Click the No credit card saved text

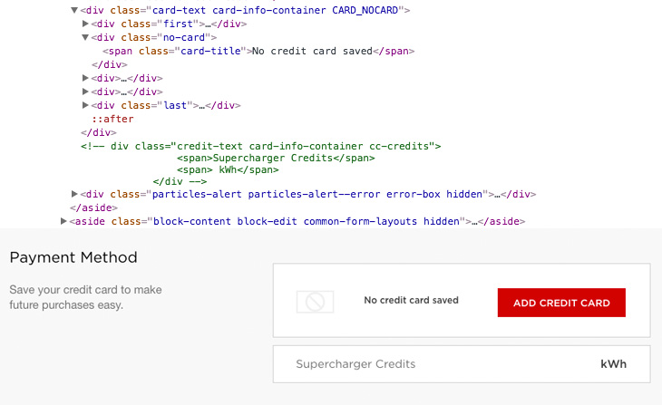click(x=411, y=300)
